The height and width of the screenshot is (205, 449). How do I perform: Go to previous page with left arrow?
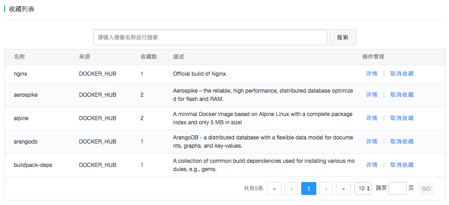(x=291, y=188)
